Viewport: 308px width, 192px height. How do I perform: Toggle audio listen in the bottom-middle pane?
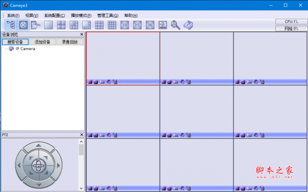pyautogui.click(x=182, y=188)
